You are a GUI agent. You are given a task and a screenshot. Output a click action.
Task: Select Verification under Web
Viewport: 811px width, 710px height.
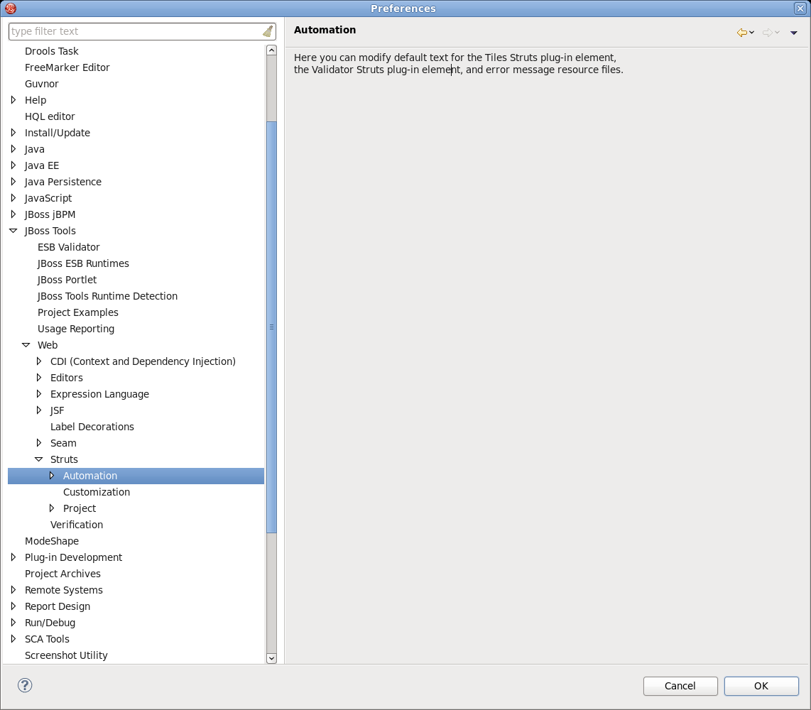tap(77, 525)
